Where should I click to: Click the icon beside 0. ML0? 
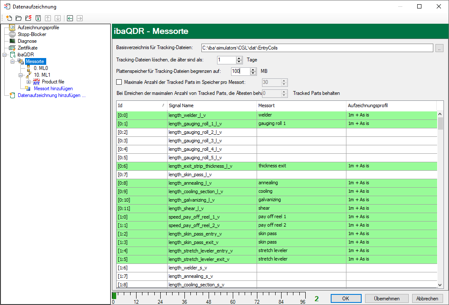click(29, 68)
